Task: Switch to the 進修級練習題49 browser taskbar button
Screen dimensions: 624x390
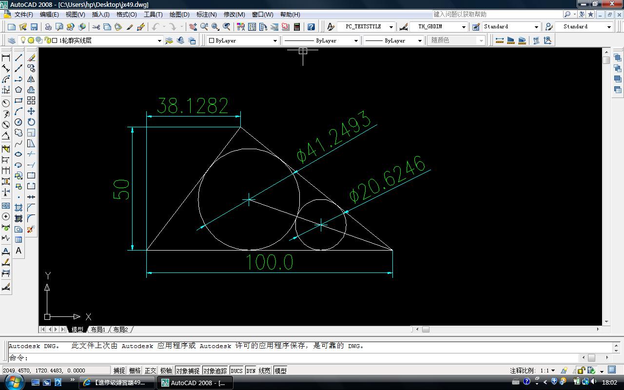Action: 117,383
